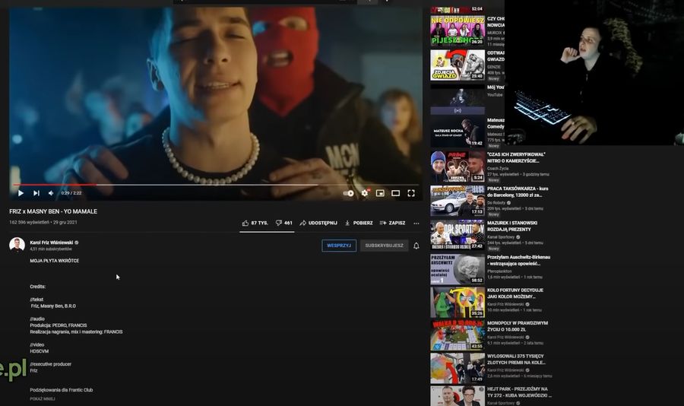
Task: Open KOŁO FORTUNY DECYDUJE video title
Action: (515, 293)
